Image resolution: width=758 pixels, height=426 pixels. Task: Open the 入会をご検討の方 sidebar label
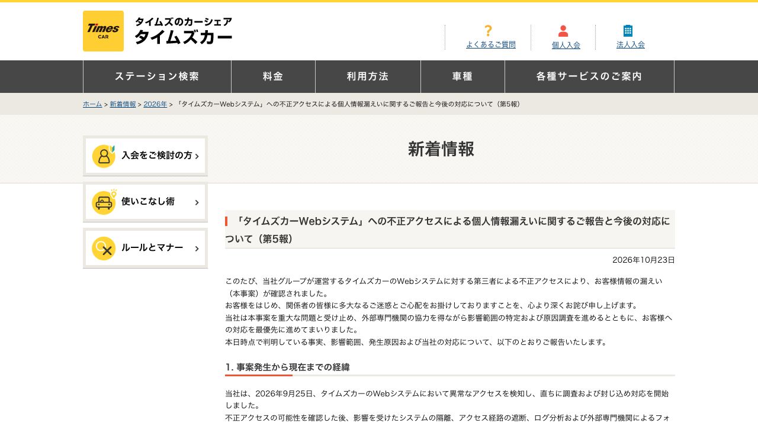[x=157, y=156]
